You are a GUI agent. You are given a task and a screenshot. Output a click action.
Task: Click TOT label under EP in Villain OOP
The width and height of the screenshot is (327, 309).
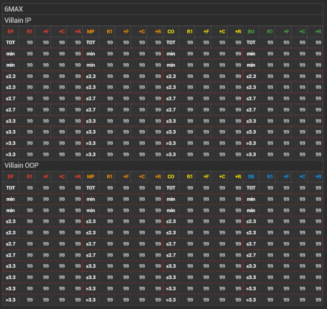pyautogui.click(x=11, y=188)
